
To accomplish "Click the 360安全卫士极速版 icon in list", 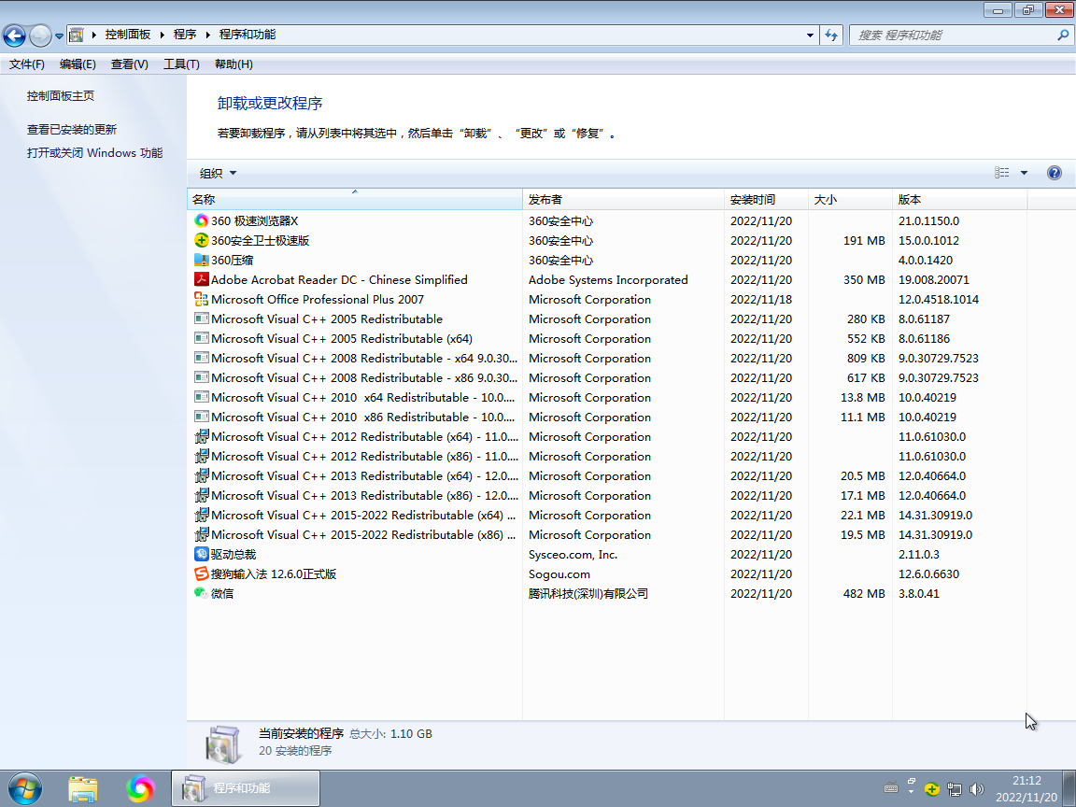I will coord(201,240).
